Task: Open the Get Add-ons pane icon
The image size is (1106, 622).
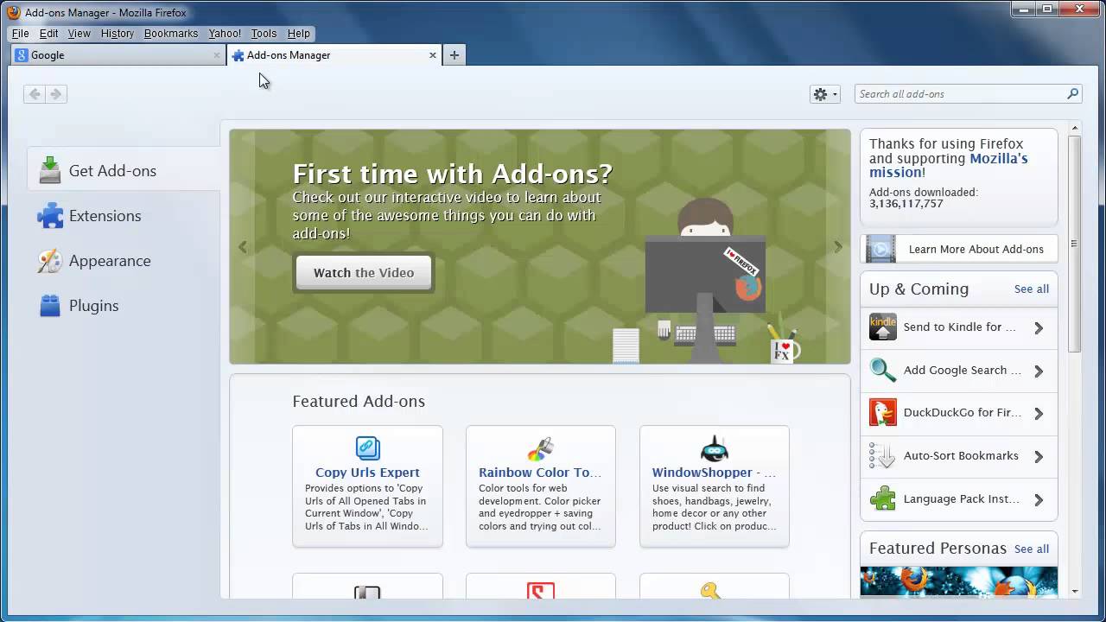Action: tap(50, 170)
